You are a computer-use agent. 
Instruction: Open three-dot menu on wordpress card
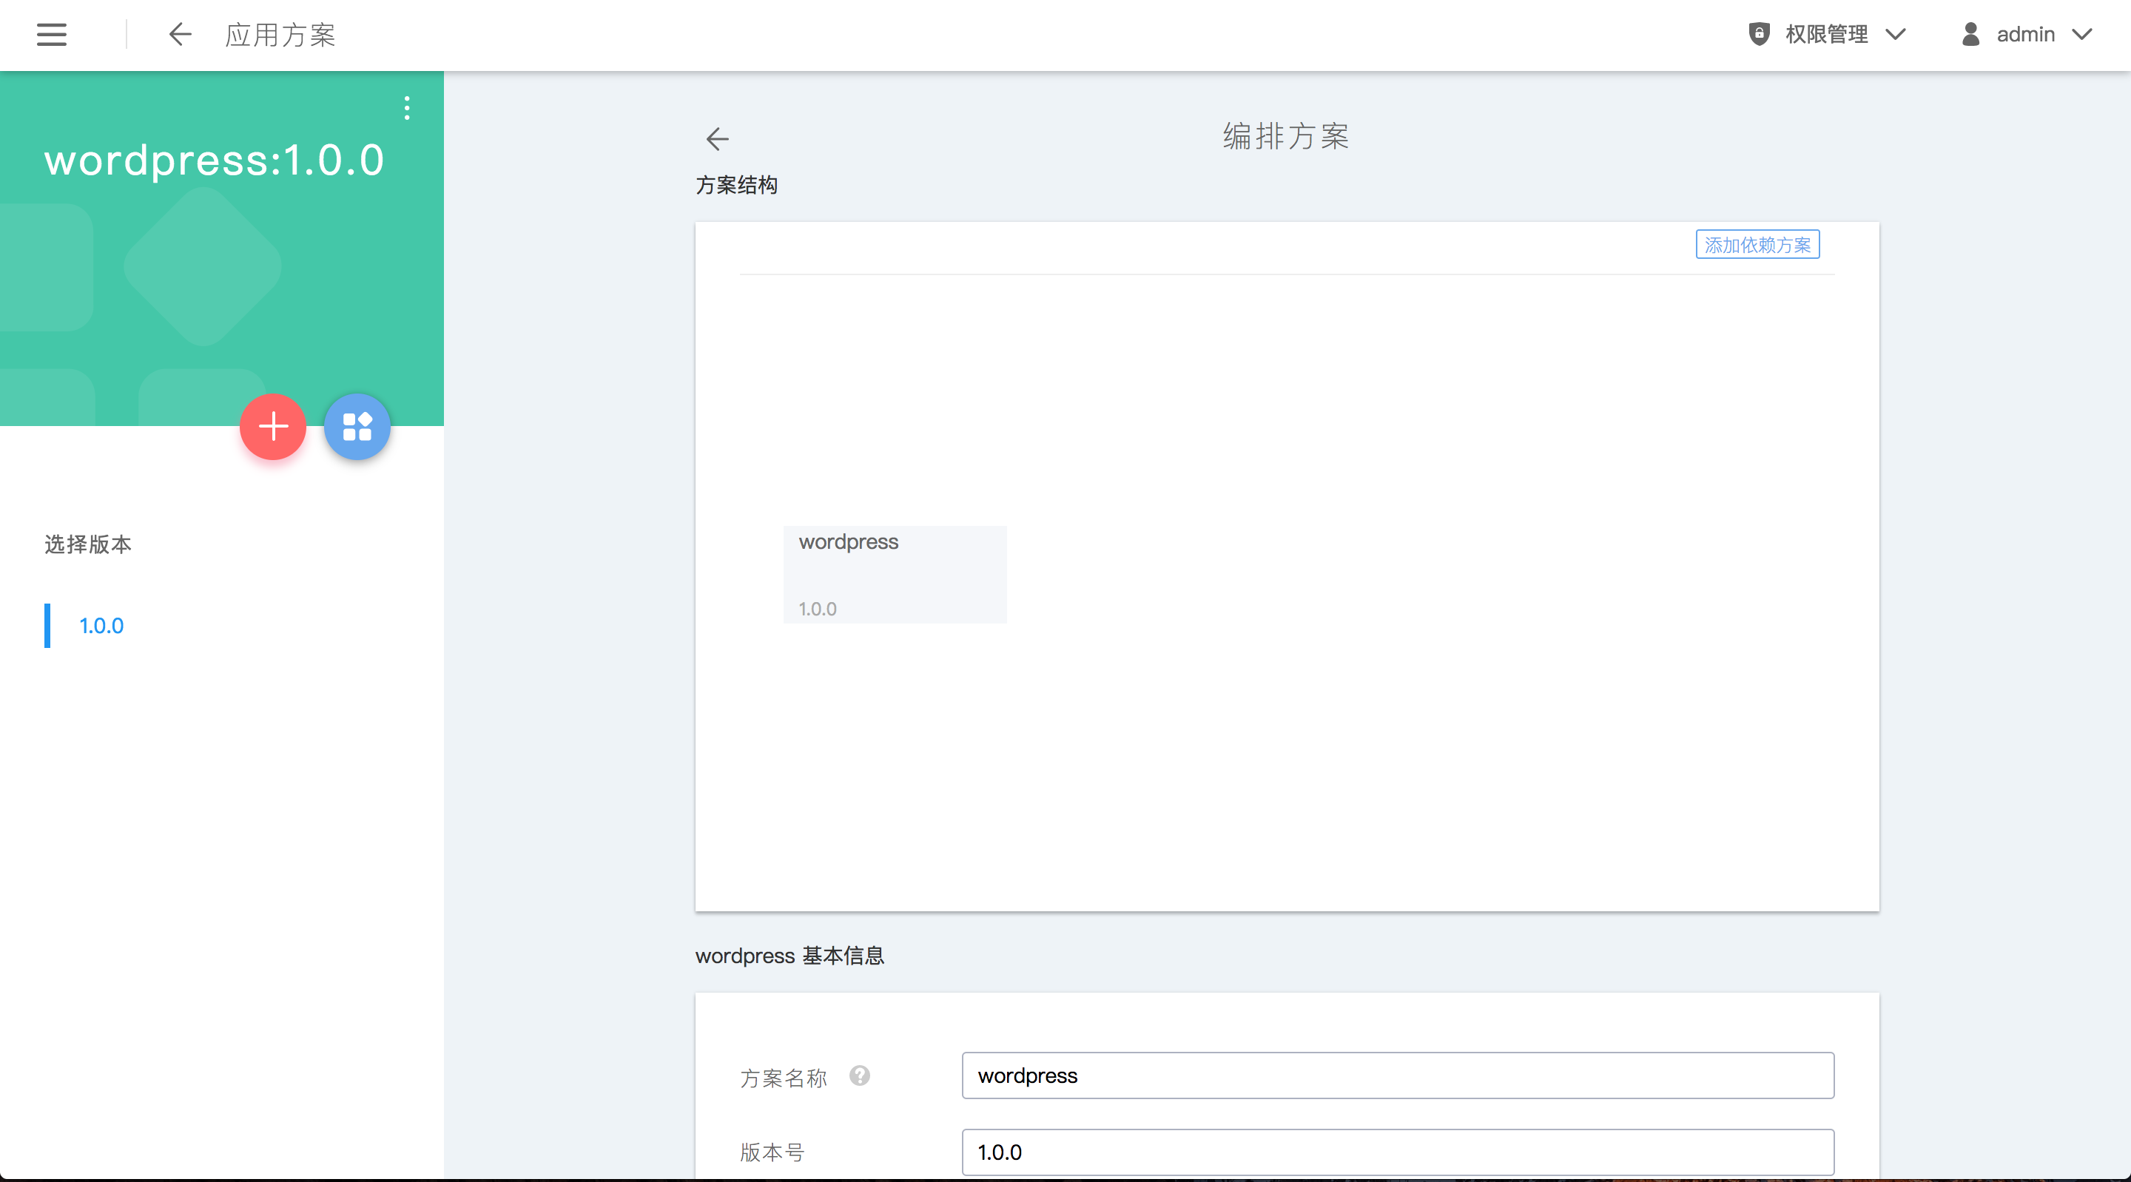tap(406, 108)
